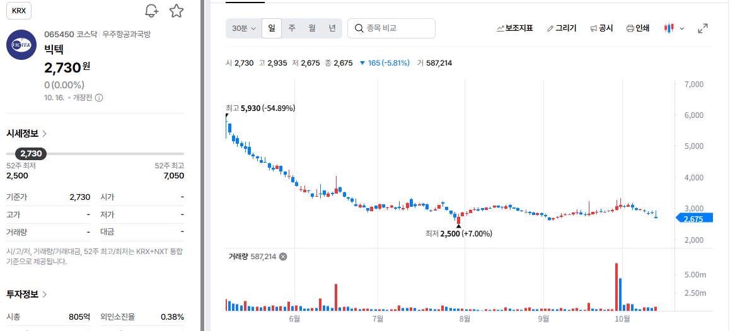735x331 pixels.
Task: Click the 10월 axis label
Action: [622, 319]
